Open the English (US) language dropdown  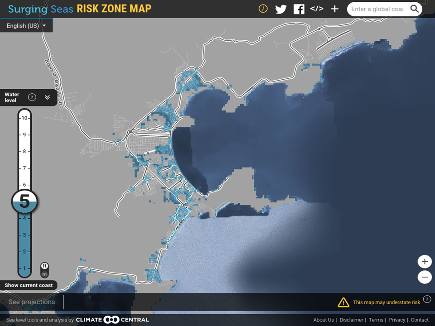26,26
